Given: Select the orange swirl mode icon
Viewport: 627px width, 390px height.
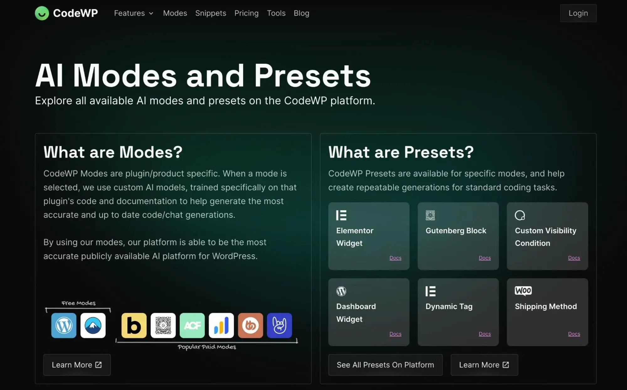Looking at the screenshot, I should pyautogui.click(x=250, y=325).
